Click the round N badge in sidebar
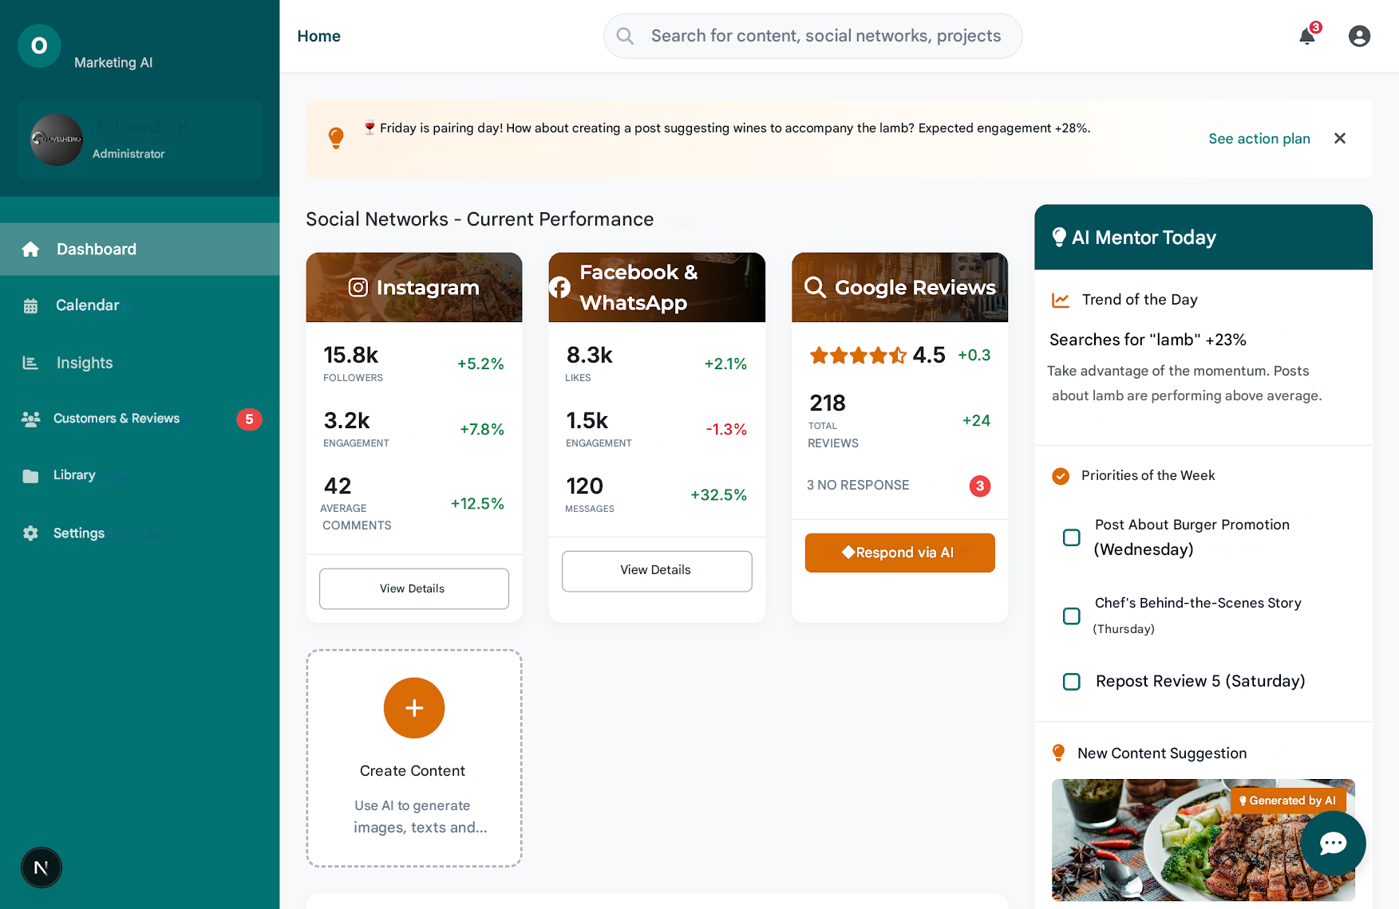This screenshot has height=909, width=1399. pyautogui.click(x=41, y=868)
